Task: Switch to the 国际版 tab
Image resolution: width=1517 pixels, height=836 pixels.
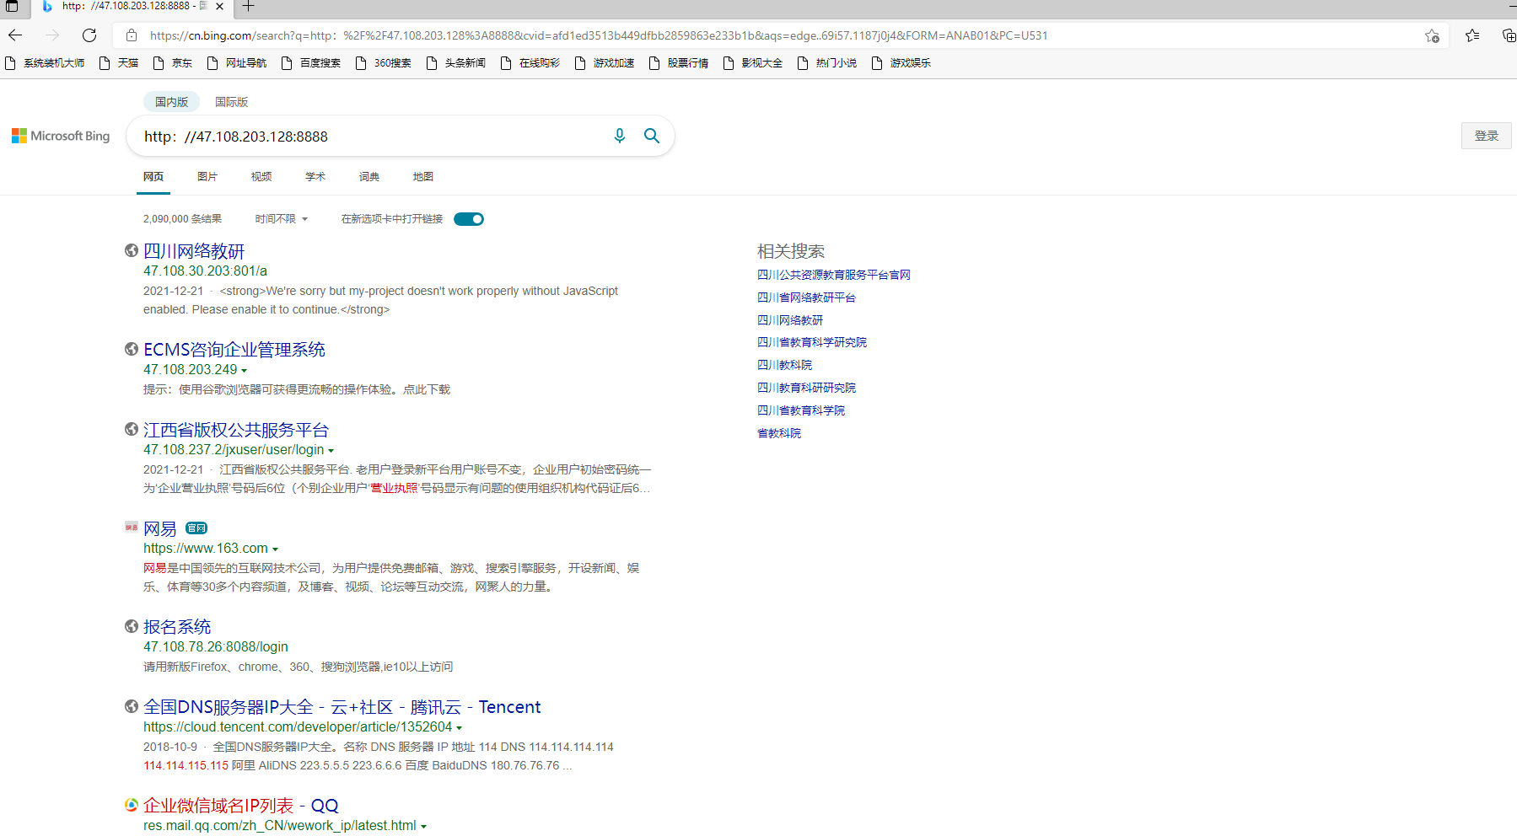Action: click(231, 102)
